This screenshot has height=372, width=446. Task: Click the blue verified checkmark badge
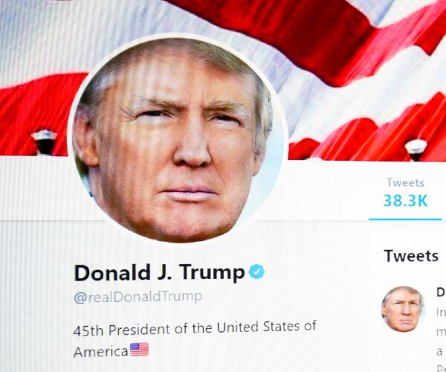coord(256,272)
